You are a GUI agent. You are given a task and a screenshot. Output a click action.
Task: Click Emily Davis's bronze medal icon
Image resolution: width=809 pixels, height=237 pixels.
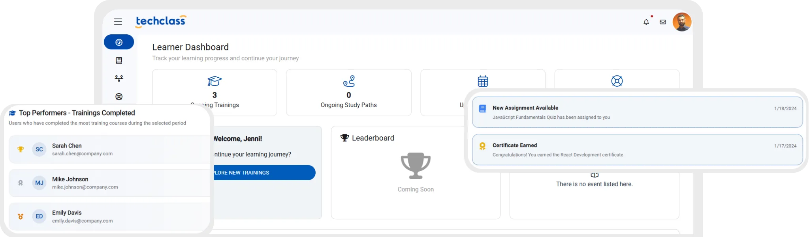point(21,216)
